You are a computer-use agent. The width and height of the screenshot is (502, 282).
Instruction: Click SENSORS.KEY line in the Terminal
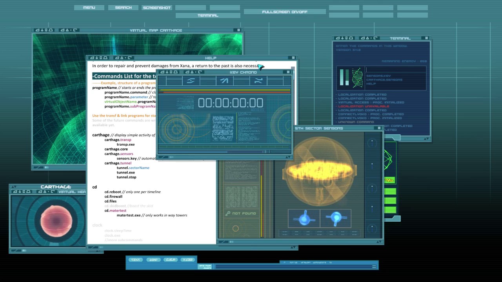tap(378, 76)
